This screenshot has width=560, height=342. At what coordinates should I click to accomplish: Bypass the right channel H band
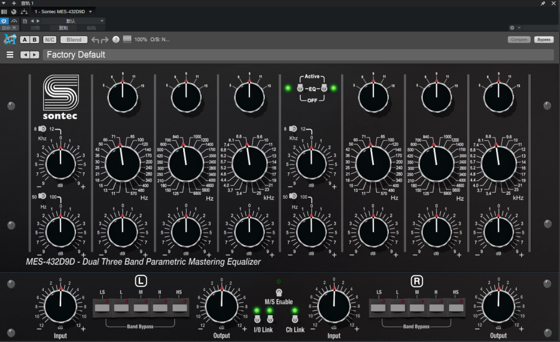(436, 307)
